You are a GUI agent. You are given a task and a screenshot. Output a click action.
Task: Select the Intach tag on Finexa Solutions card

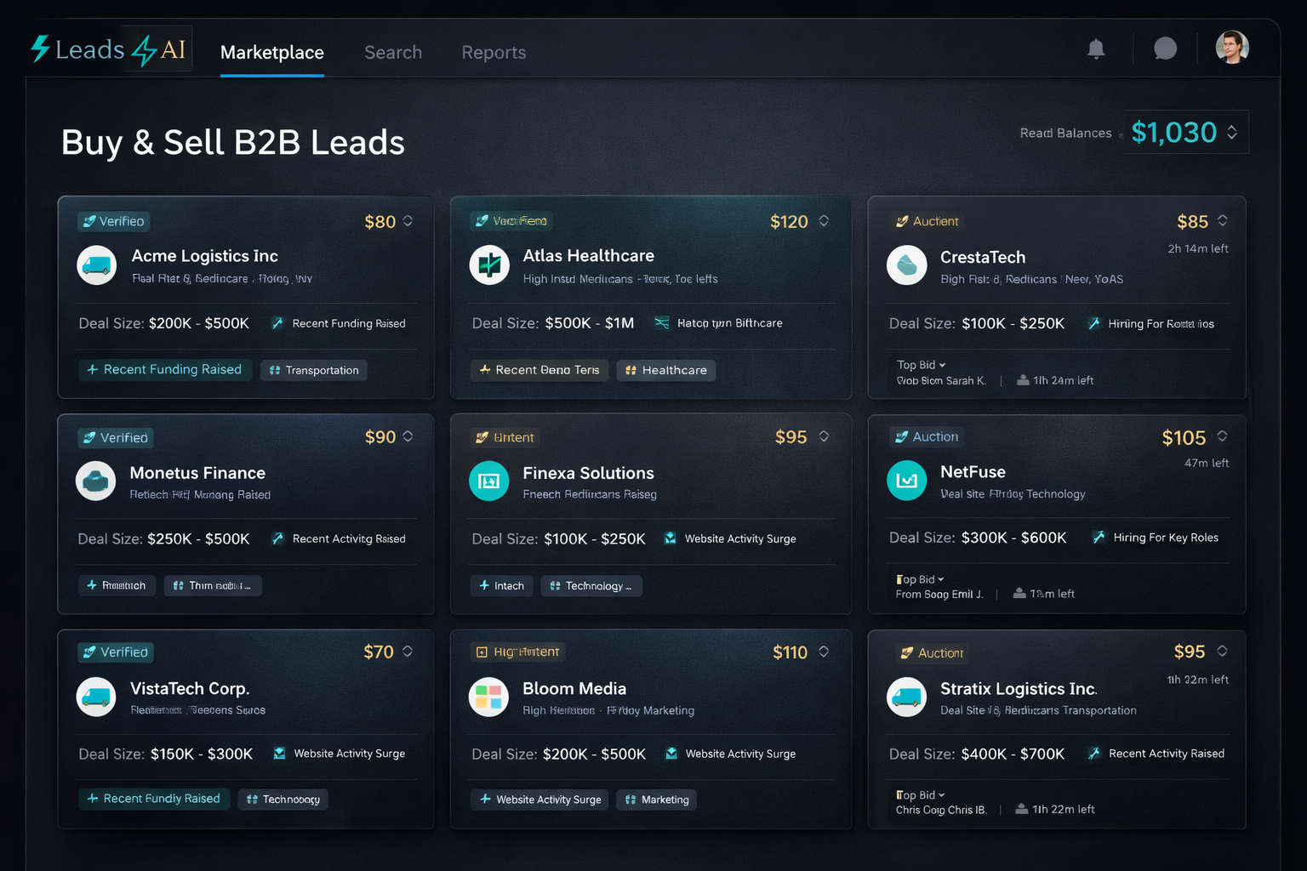[x=502, y=586]
